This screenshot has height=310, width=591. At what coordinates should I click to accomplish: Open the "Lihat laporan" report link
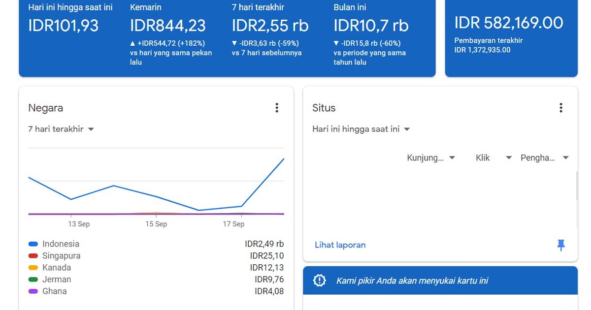(340, 245)
